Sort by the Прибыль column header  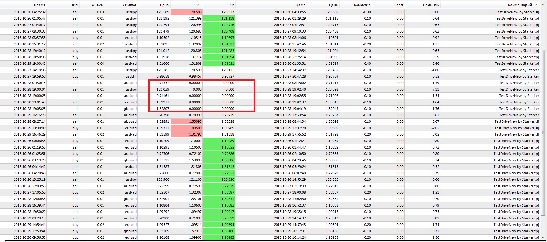coord(431,5)
